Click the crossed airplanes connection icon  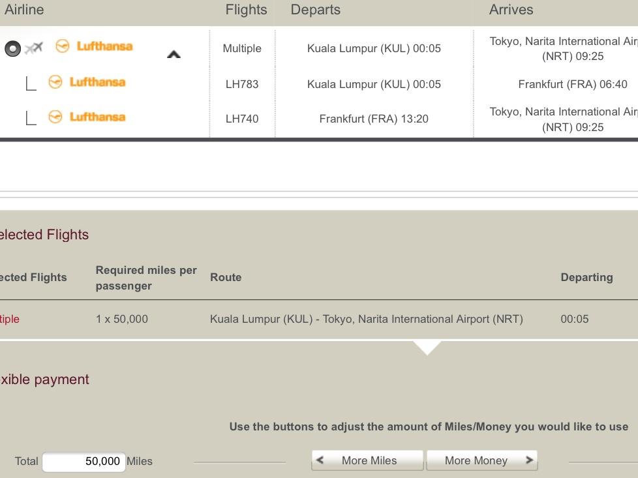click(34, 48)
